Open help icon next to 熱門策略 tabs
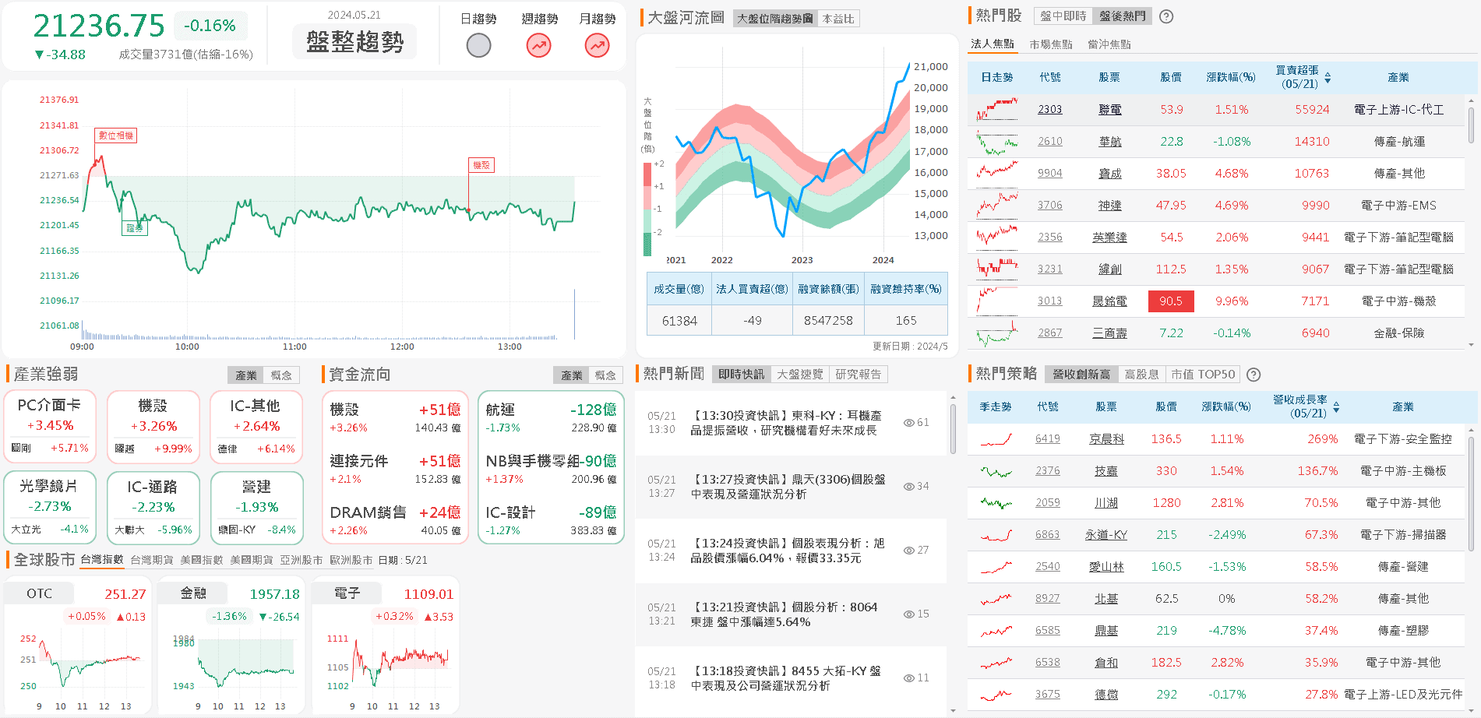 click(1254, 375)
